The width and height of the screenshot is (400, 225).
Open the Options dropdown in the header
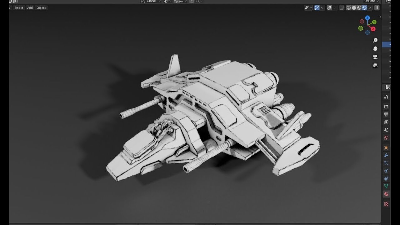tap(371, 1)
